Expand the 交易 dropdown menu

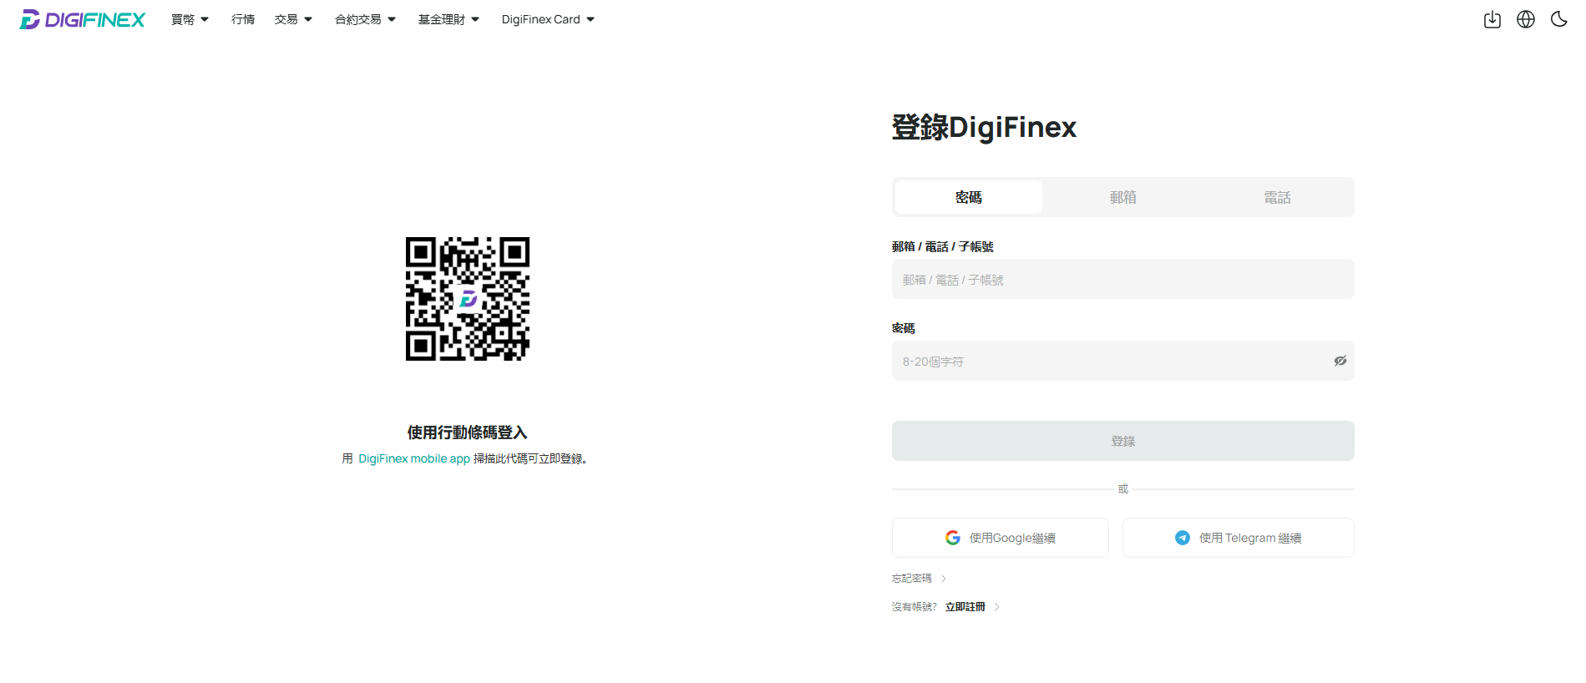[x=293, y=19]
